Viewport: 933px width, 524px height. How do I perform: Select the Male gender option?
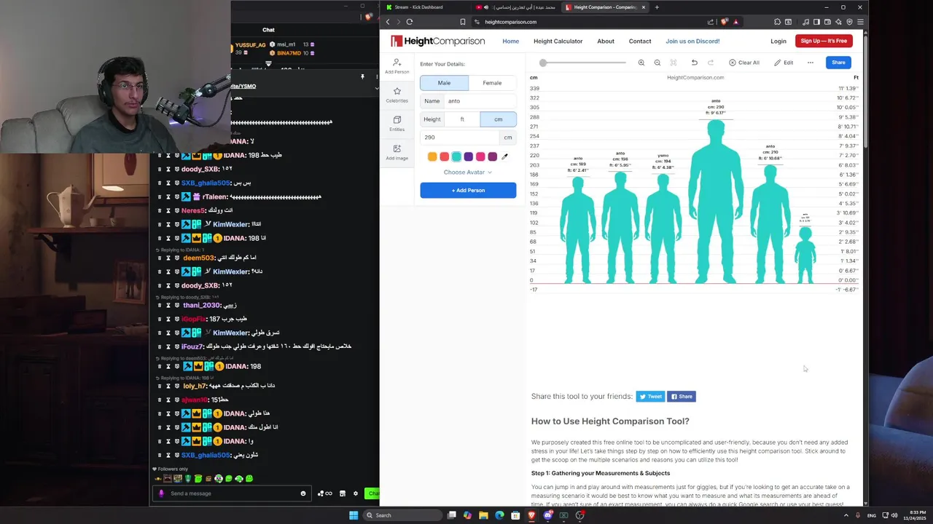click(x=444, y=83)
